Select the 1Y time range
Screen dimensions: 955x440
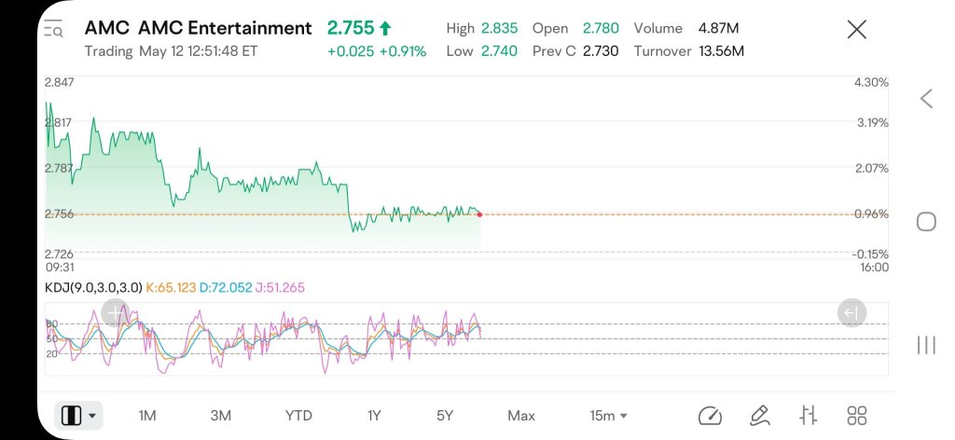[374, 416]
